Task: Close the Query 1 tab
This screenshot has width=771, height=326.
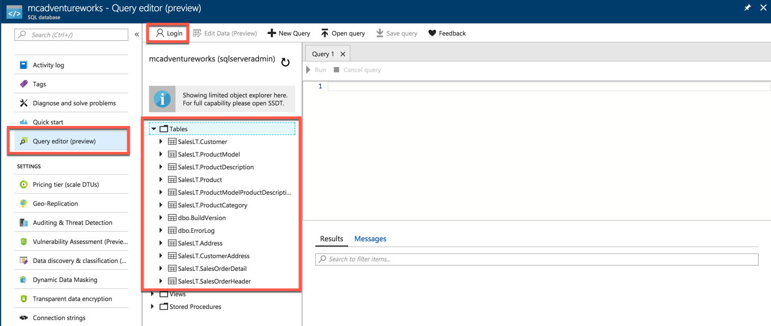Action: [343, 54]
